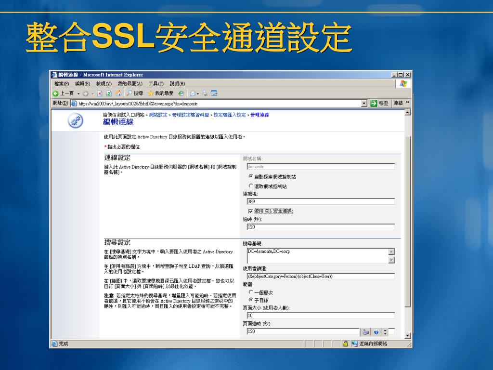Select 選取網域控制站 radio button
Image resolution: width=493 pixels, height=370 pixels.
click(x=250, y=186)
